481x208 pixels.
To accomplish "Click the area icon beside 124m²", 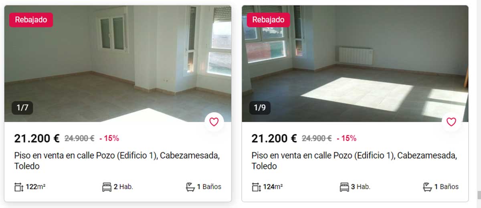I will [x=256, y=187].
